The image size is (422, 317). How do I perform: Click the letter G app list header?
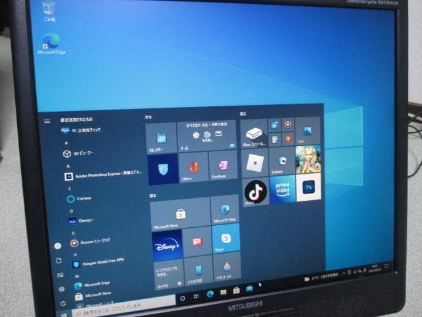(x=73, y=232)
